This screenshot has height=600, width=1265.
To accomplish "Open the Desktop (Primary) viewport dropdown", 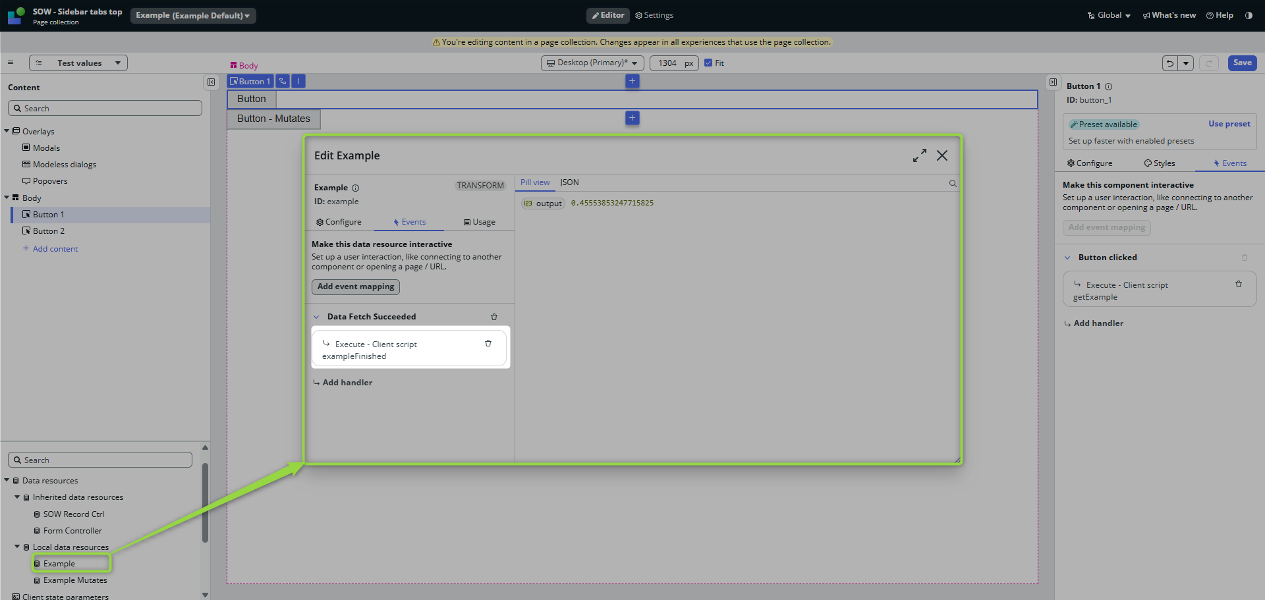I will tap(592, 63).
